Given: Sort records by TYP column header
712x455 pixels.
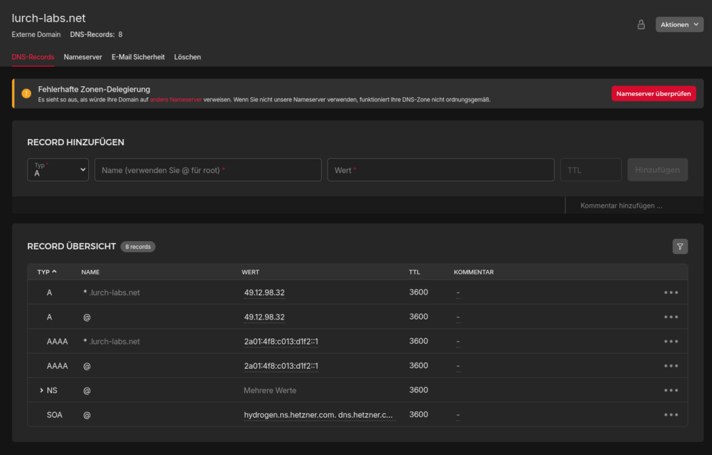Looking at the screenshot, I should pos(47,272).
